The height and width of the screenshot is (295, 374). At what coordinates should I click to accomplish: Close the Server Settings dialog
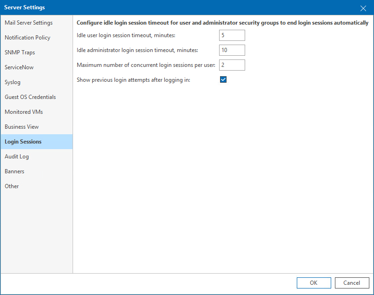click(x=363, y=8)
